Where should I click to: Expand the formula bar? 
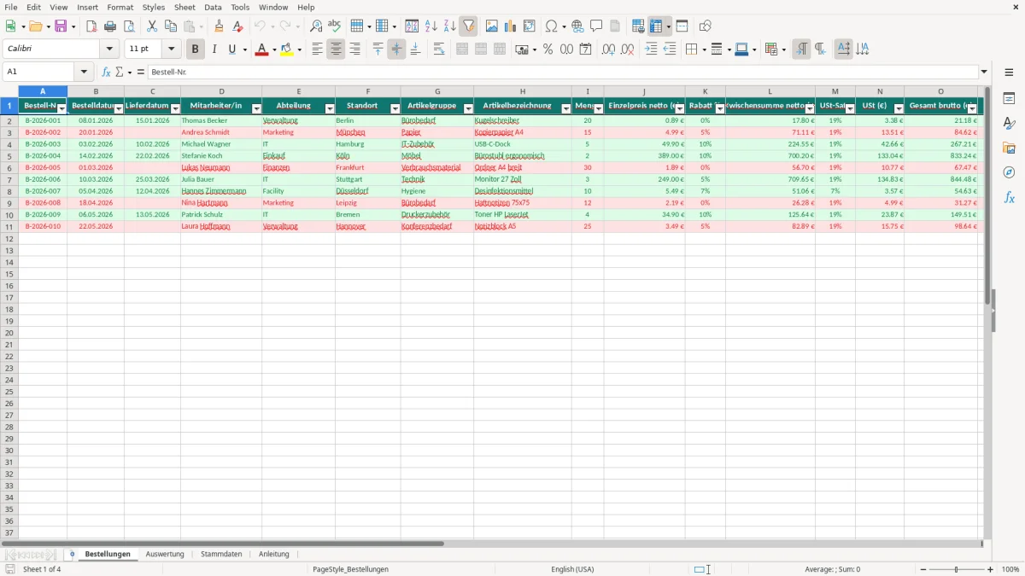click(x=984, y=73)
